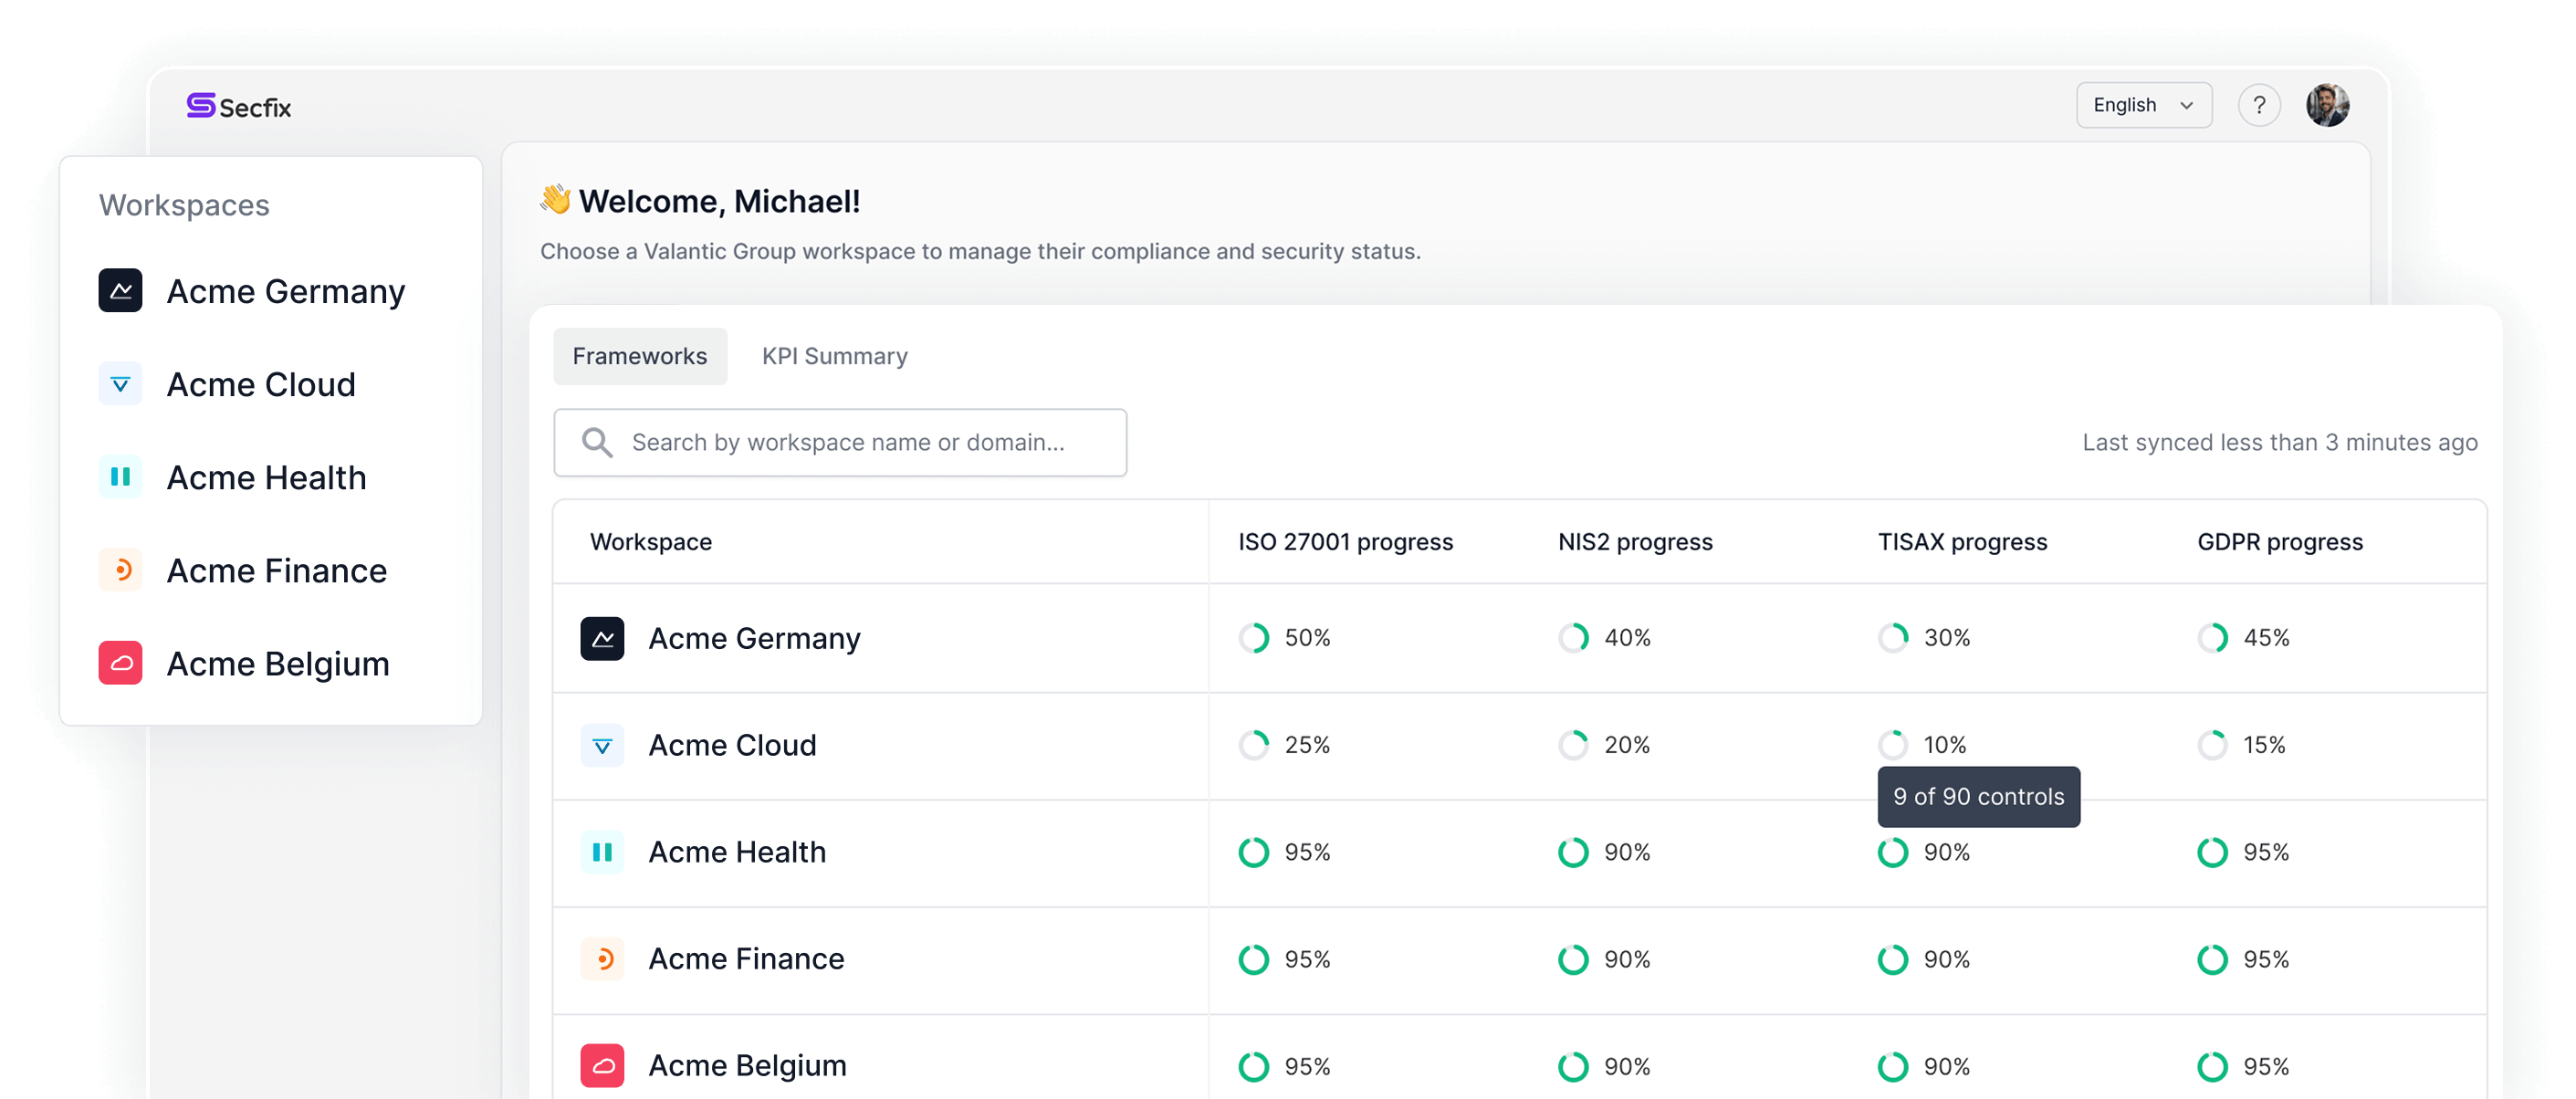
Task: Select Acme Cloud in Workspaces sidebar
Action: pyautogui.click(x=260, y=384)
